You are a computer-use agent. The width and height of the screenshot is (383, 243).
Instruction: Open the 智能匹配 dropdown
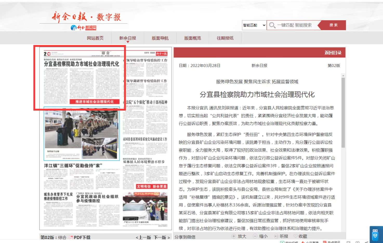pyautogui.click(x=254, y=25)
